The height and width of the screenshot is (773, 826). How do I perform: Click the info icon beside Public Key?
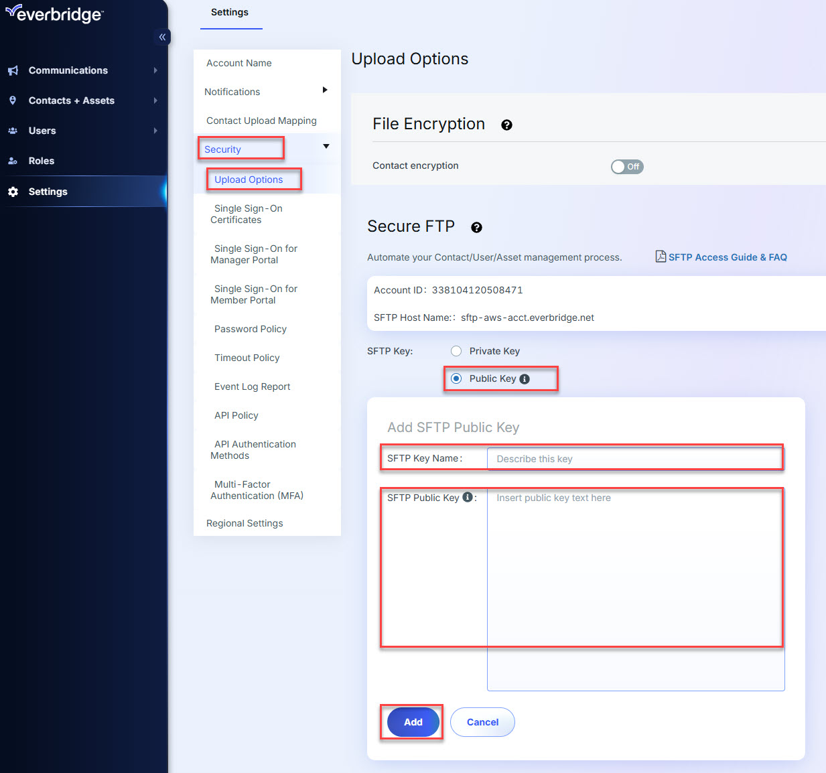pyautogui.click(x=525, y=379)
